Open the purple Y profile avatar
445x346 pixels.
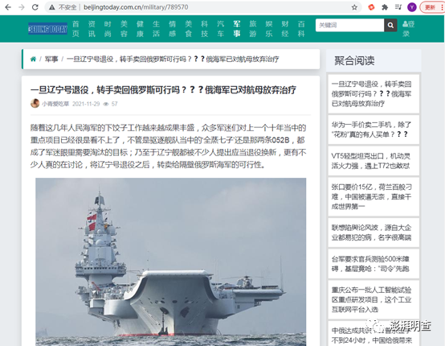412,7
